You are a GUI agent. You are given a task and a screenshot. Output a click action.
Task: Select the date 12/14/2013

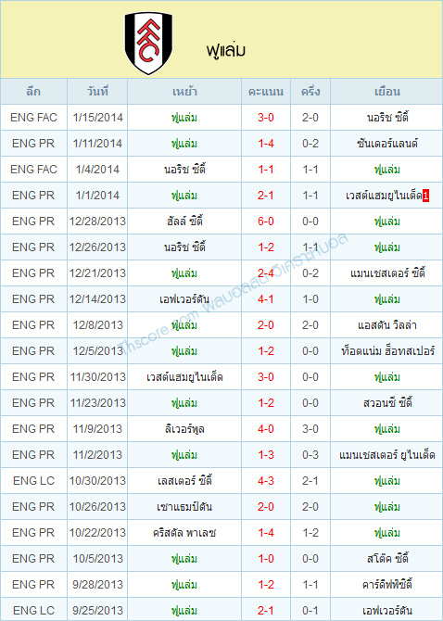[x=97, y=299]
